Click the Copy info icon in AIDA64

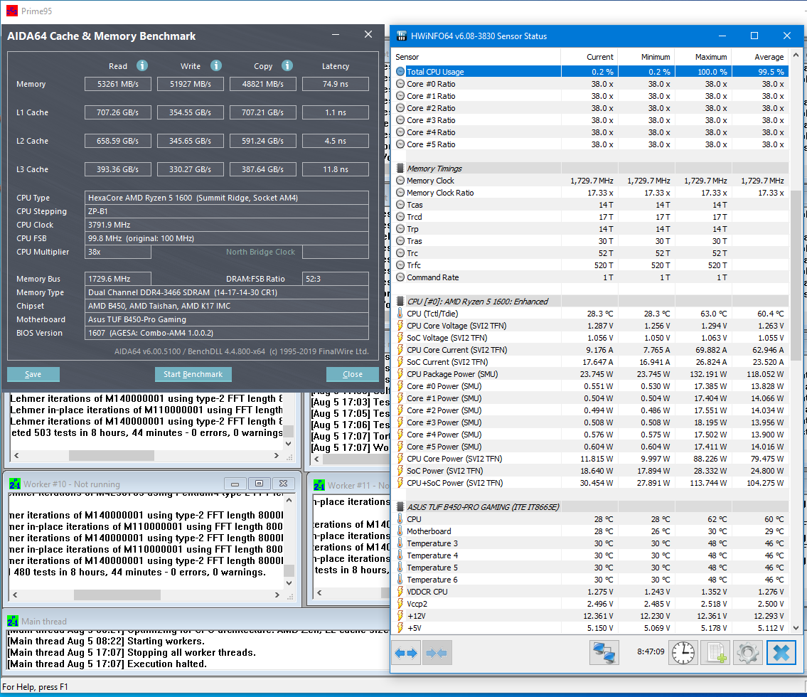[x=287, y=65]
